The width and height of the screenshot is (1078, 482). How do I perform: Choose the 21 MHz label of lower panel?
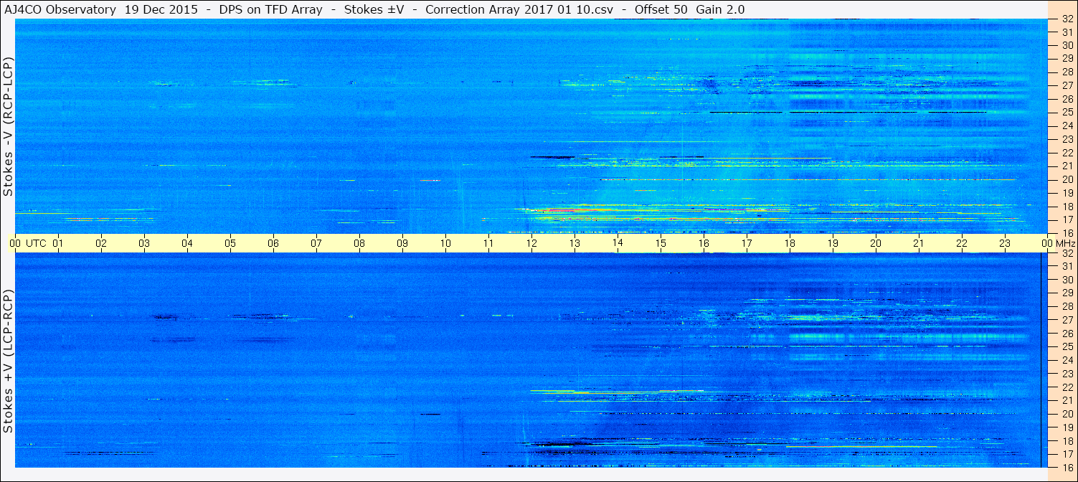pos(1067,400)
